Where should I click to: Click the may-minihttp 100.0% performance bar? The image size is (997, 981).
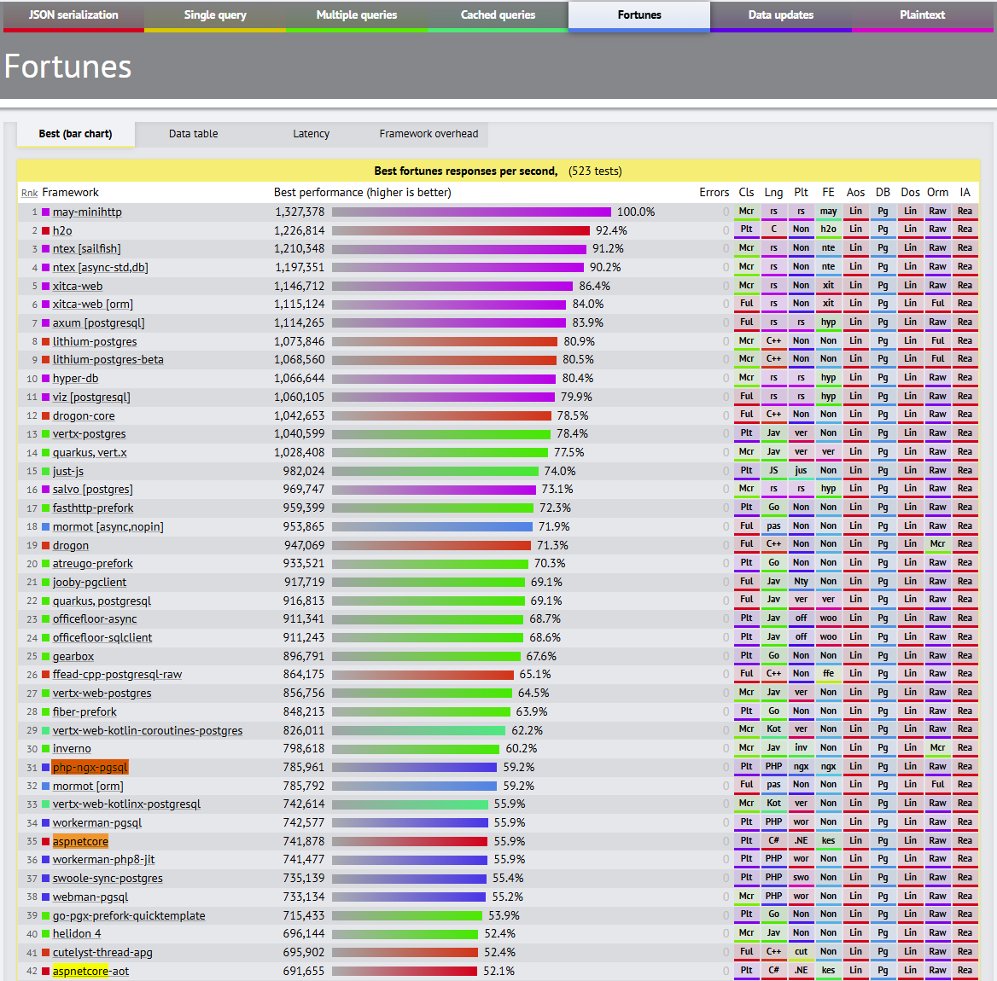tap(471, 212)
